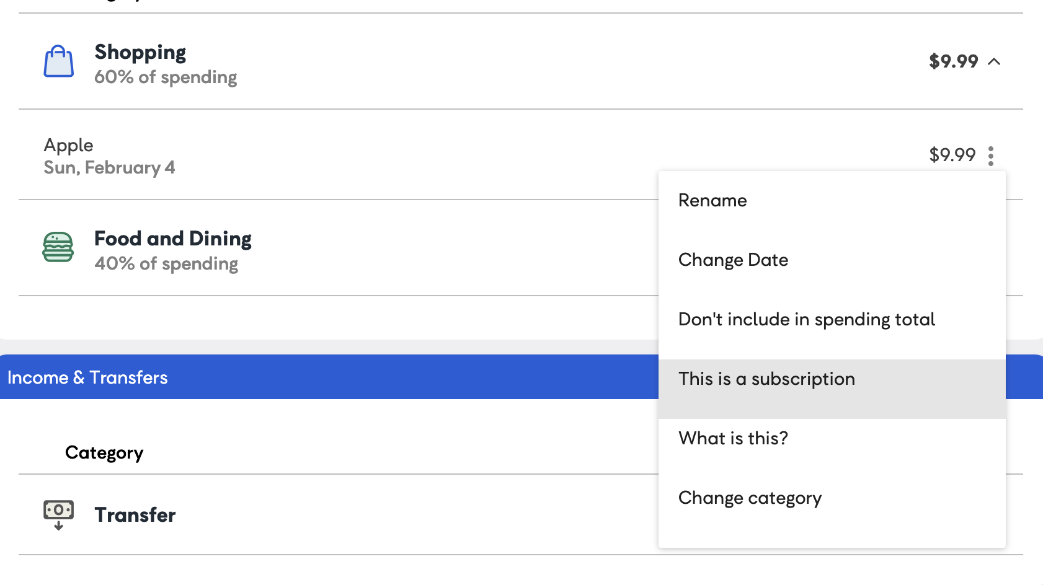Viewport: 1043px width, 585px height.
Task: Click the Shopping total of $9.99
Action: click(x=953, y=61)
